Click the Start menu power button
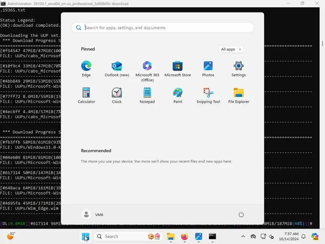The height and width of the screenshot is (244, 325). pyautogui.click(x=241, y=214)
